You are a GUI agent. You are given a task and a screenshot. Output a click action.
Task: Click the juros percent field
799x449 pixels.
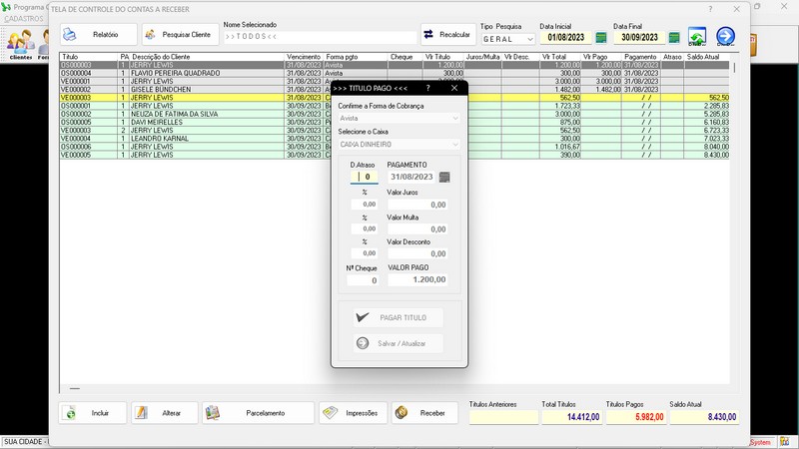[364, 205]
